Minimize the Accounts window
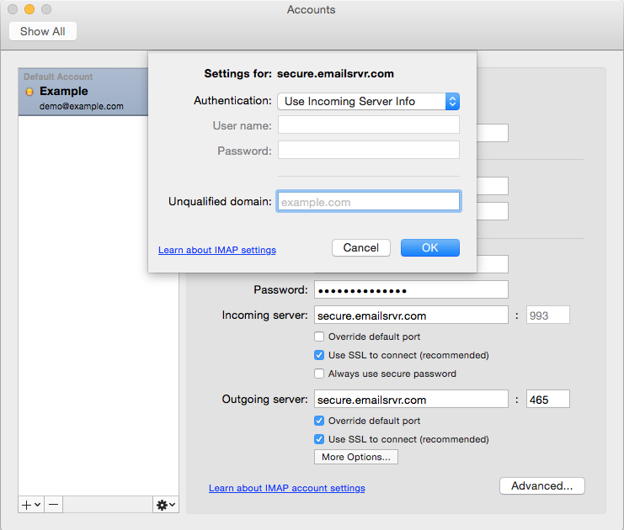624x530 pixels. click(29, 9)
